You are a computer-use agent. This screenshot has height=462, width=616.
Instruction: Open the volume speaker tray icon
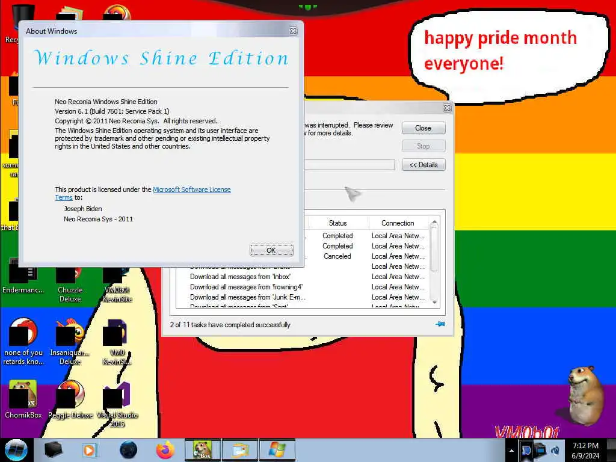click(555, 451)
